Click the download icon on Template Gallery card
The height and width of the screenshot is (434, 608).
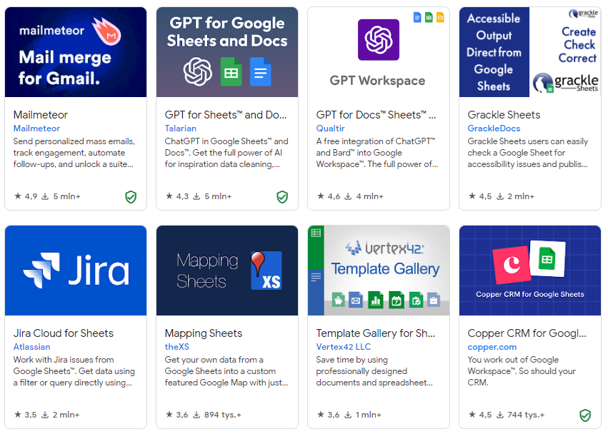(x=348, y=415)
